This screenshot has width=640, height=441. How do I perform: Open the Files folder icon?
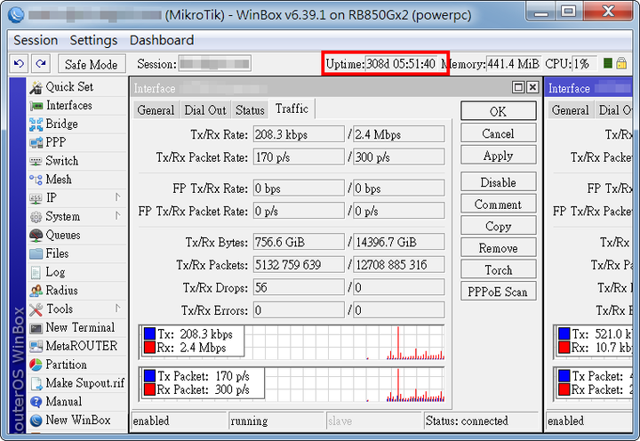36,253
